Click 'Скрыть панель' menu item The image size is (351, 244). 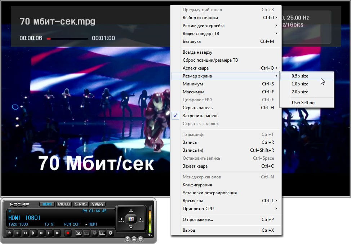point(226,108)
